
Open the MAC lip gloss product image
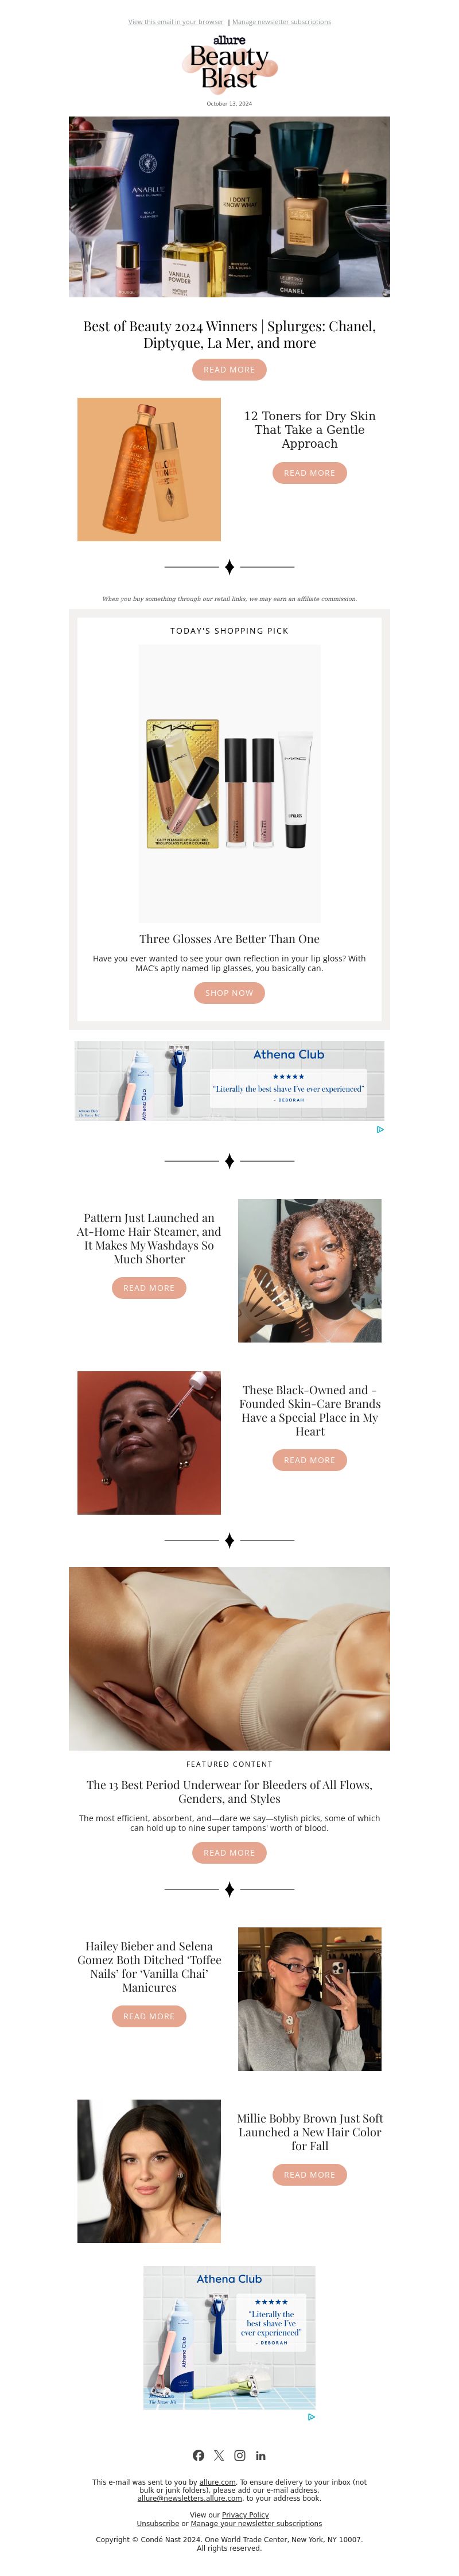click(229, 783)
